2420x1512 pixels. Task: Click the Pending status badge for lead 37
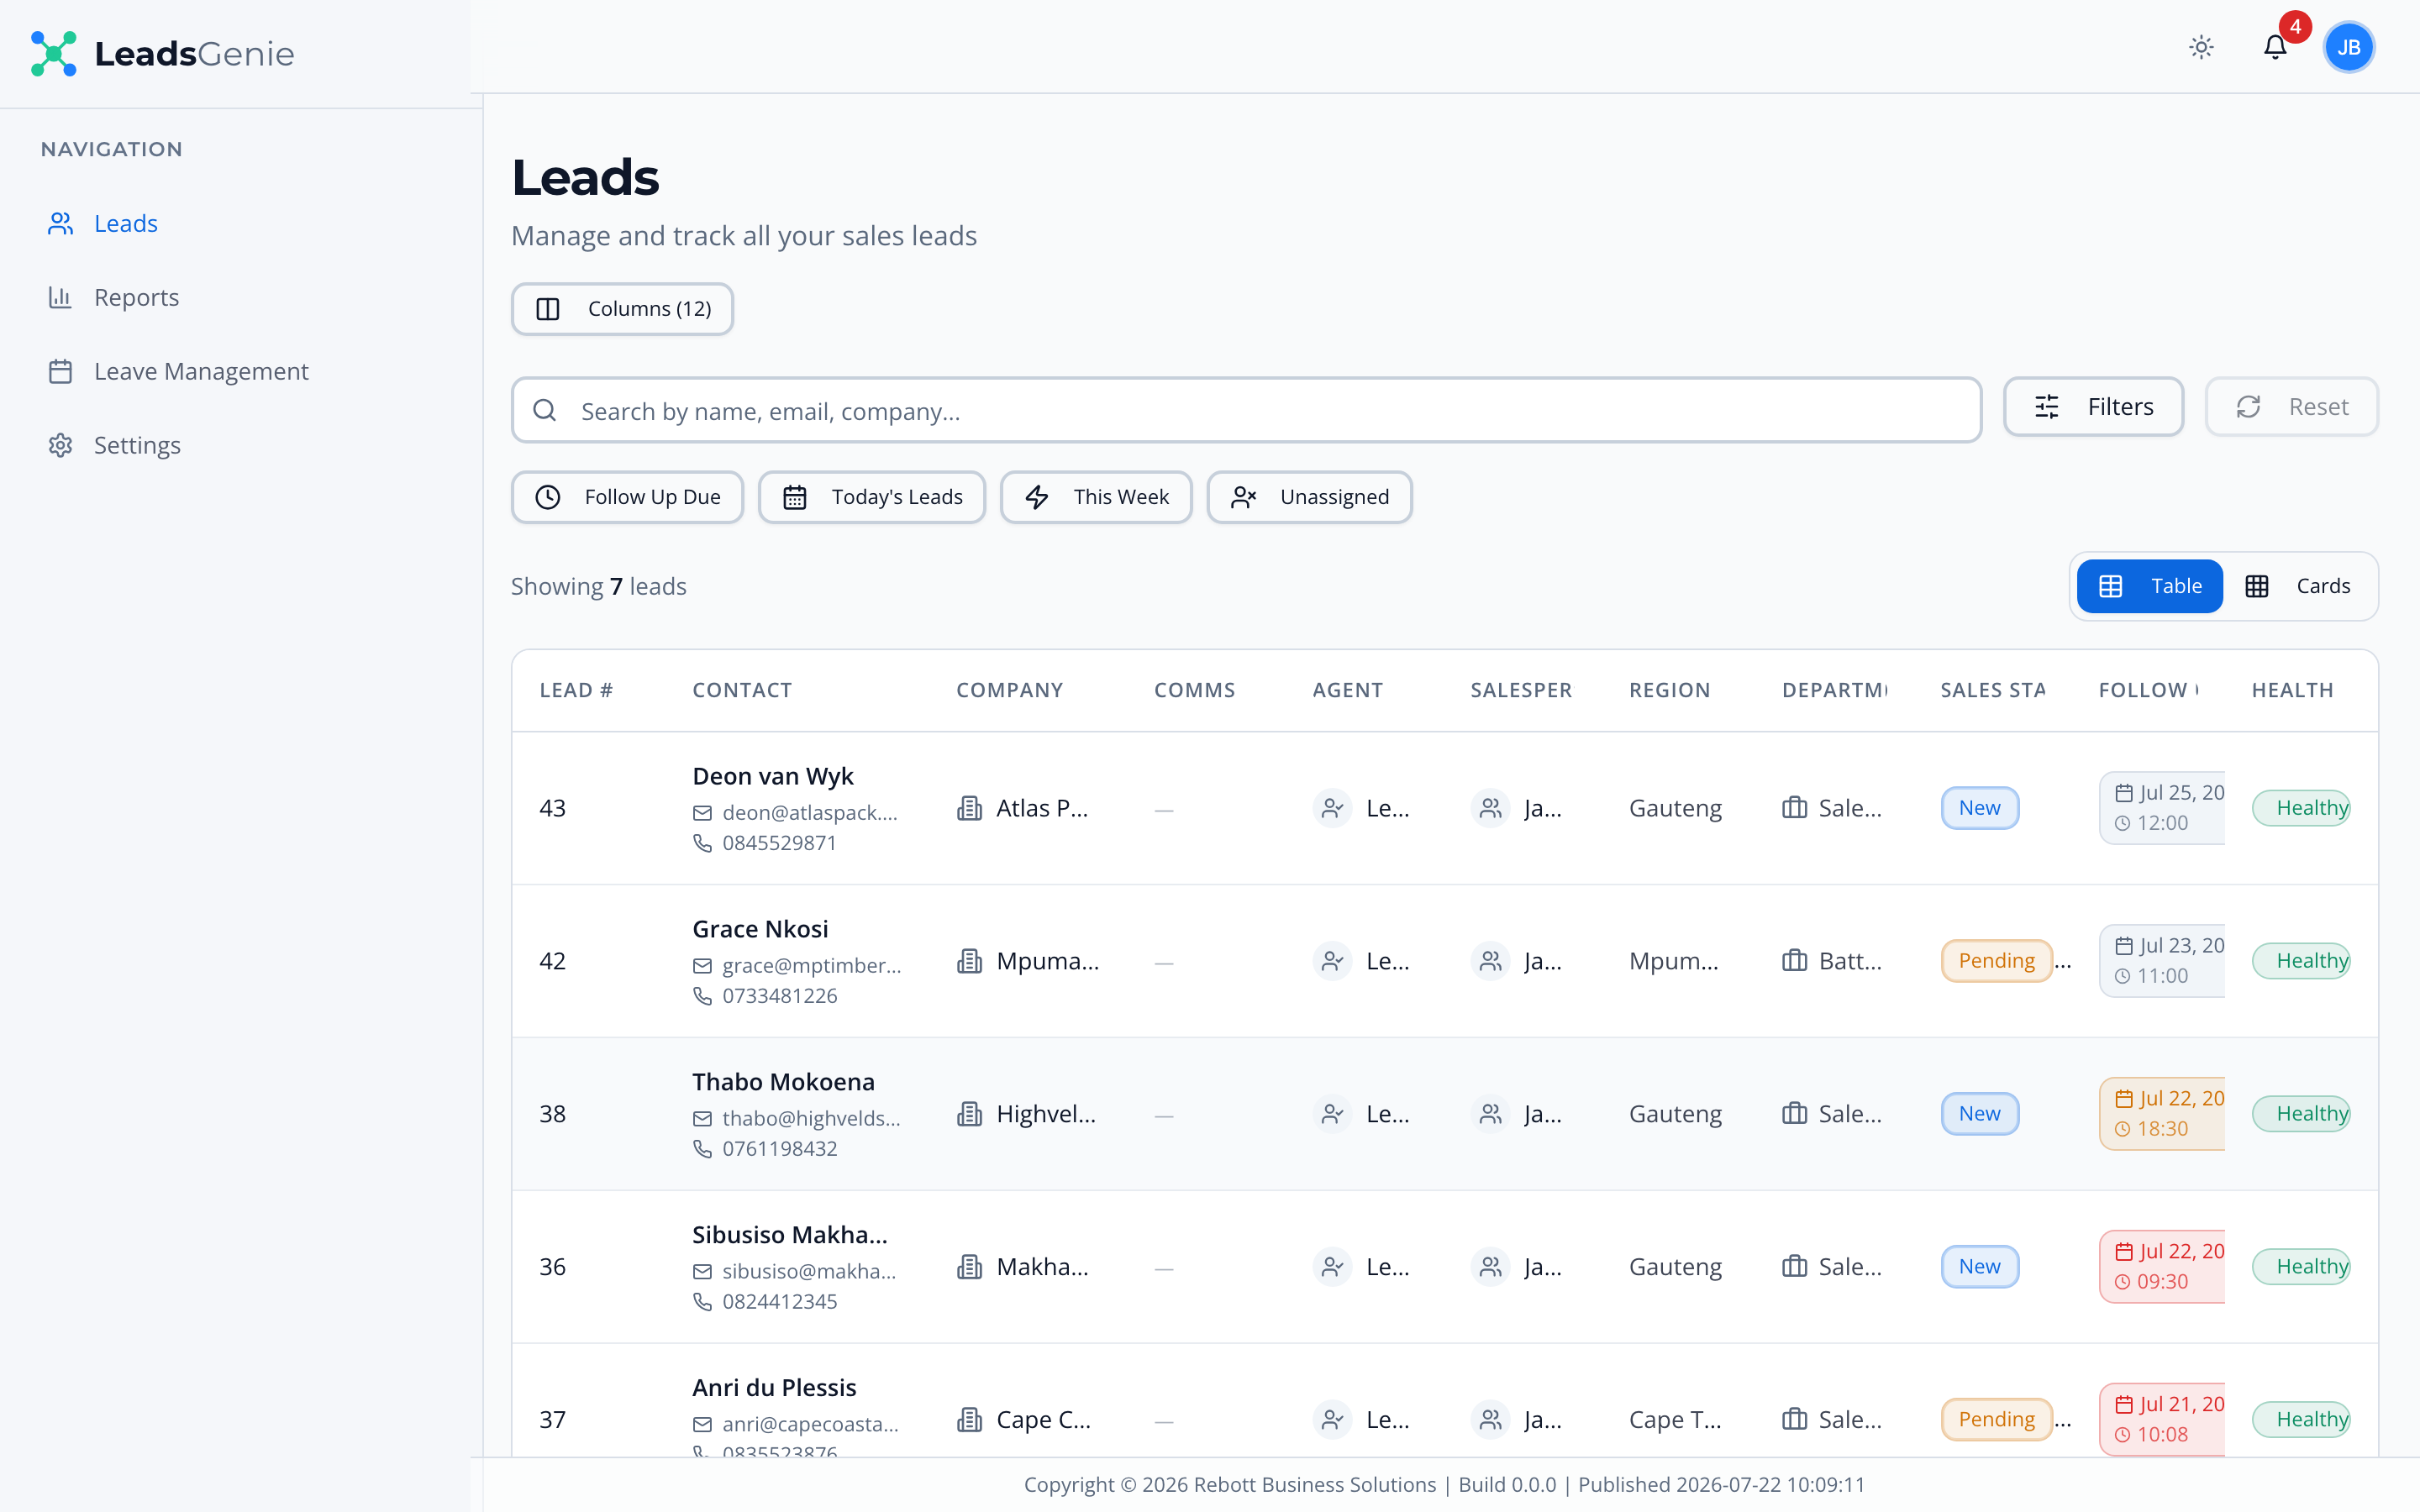(x=1996, y=1420)
